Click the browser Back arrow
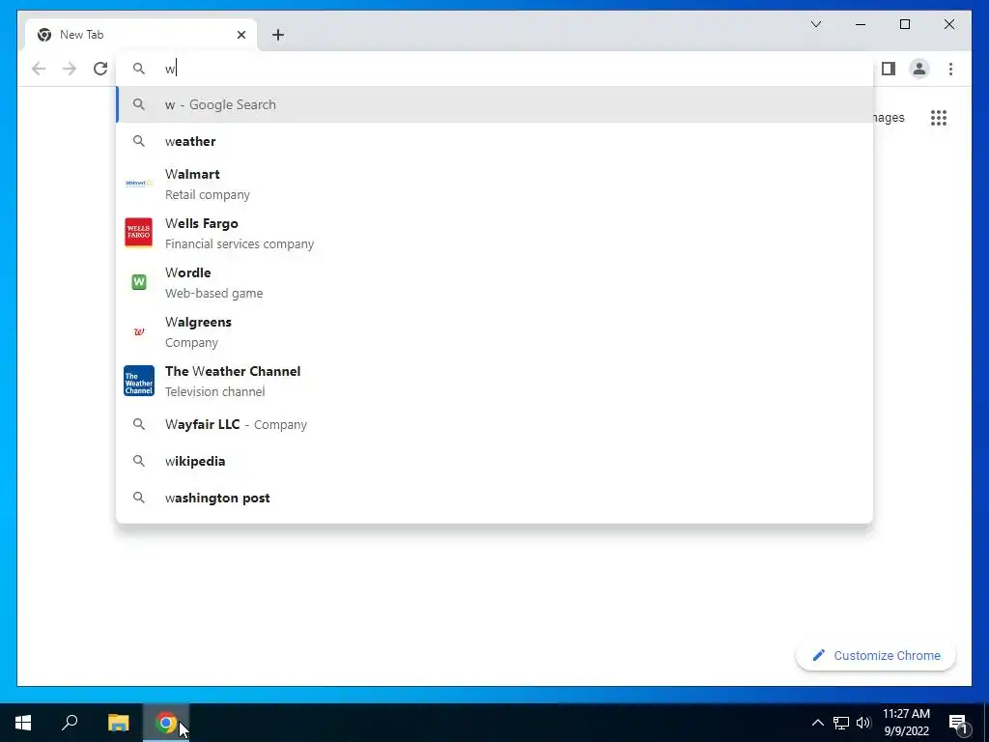The height and width of the screenshot is (742, 989). click(39, 69)
